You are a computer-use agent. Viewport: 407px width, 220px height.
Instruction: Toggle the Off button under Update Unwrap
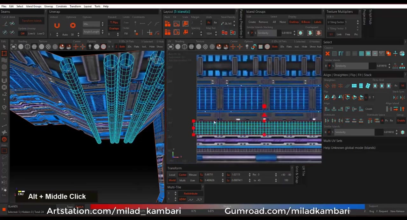pos(23,34)
